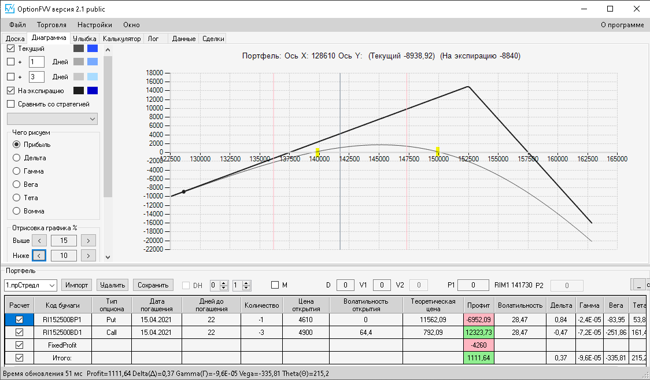Click the +3 days input field
This screenshot has width=650, height=380.
(36, 77)
